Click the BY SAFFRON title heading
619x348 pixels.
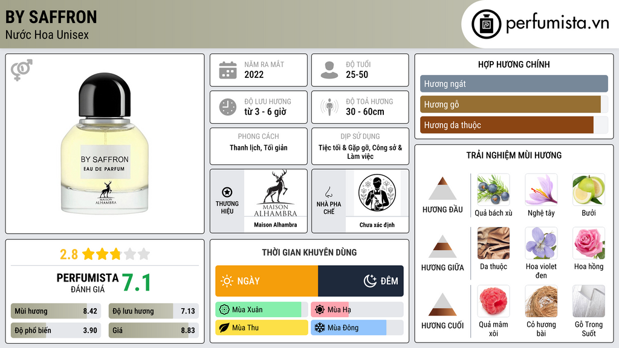tap(51, 17)
